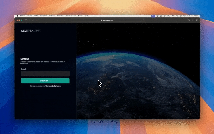Image resolution: width=214 pixels, height=134 pixels.
Task: Open the Histórico menu
Action: 52,16
